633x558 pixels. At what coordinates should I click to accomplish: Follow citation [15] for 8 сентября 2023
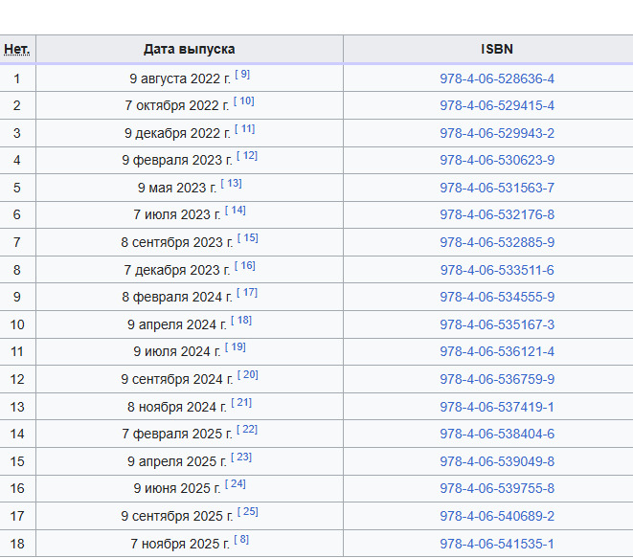point(248,238)
